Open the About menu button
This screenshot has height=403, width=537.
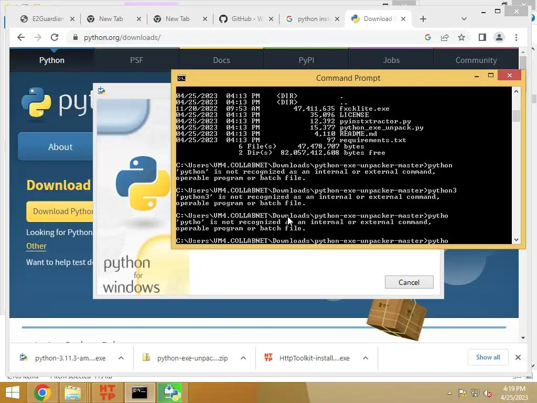(x=56, y=147)
